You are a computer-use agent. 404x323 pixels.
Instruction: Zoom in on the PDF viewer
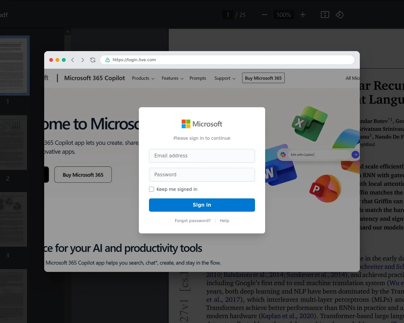tap(303, 15)
